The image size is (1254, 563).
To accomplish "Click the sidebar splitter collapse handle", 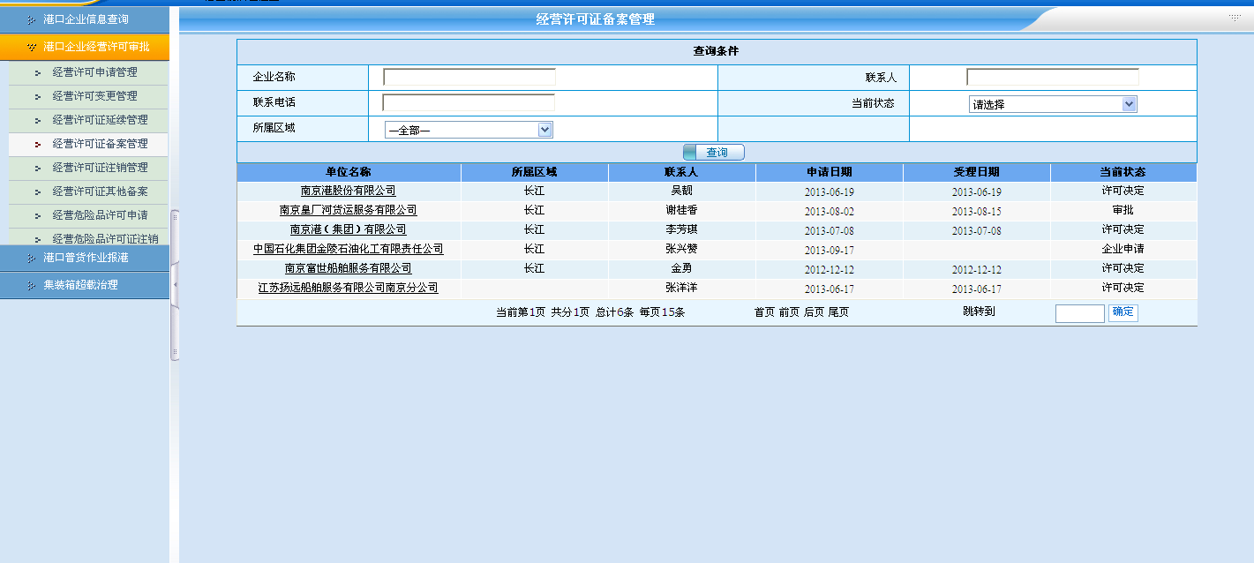I will (x=174, y=285).
